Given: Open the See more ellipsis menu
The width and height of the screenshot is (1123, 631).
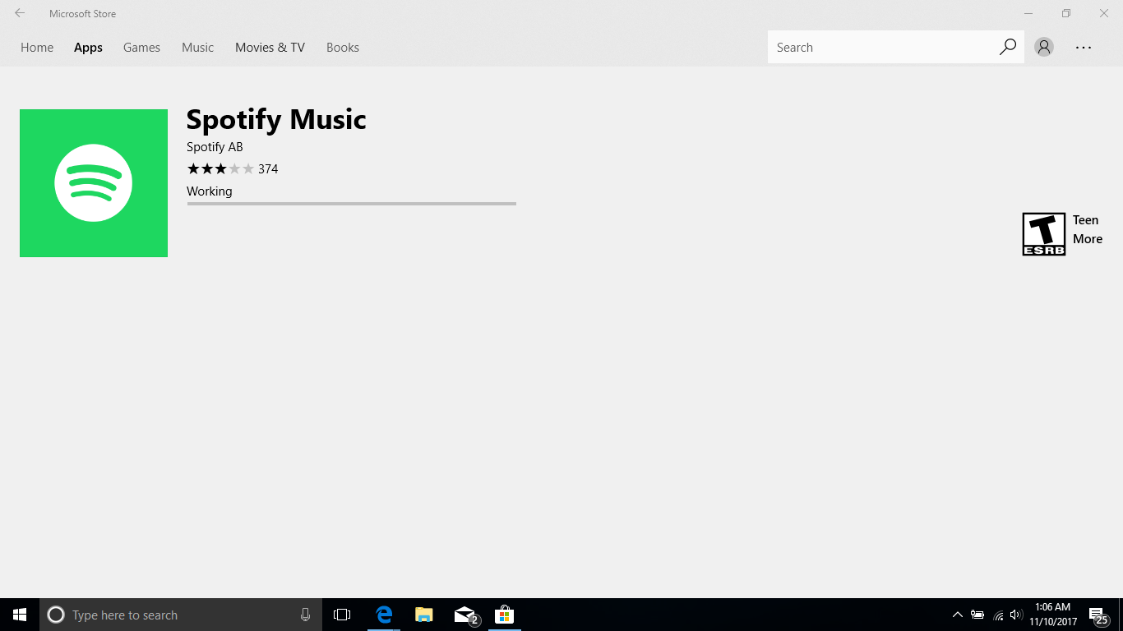Looking at the screenshot, I should point(1084,48).
